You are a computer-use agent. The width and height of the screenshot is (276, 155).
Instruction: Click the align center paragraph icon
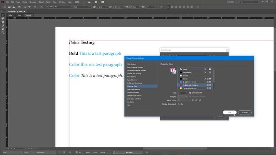[x=172, y=7]
